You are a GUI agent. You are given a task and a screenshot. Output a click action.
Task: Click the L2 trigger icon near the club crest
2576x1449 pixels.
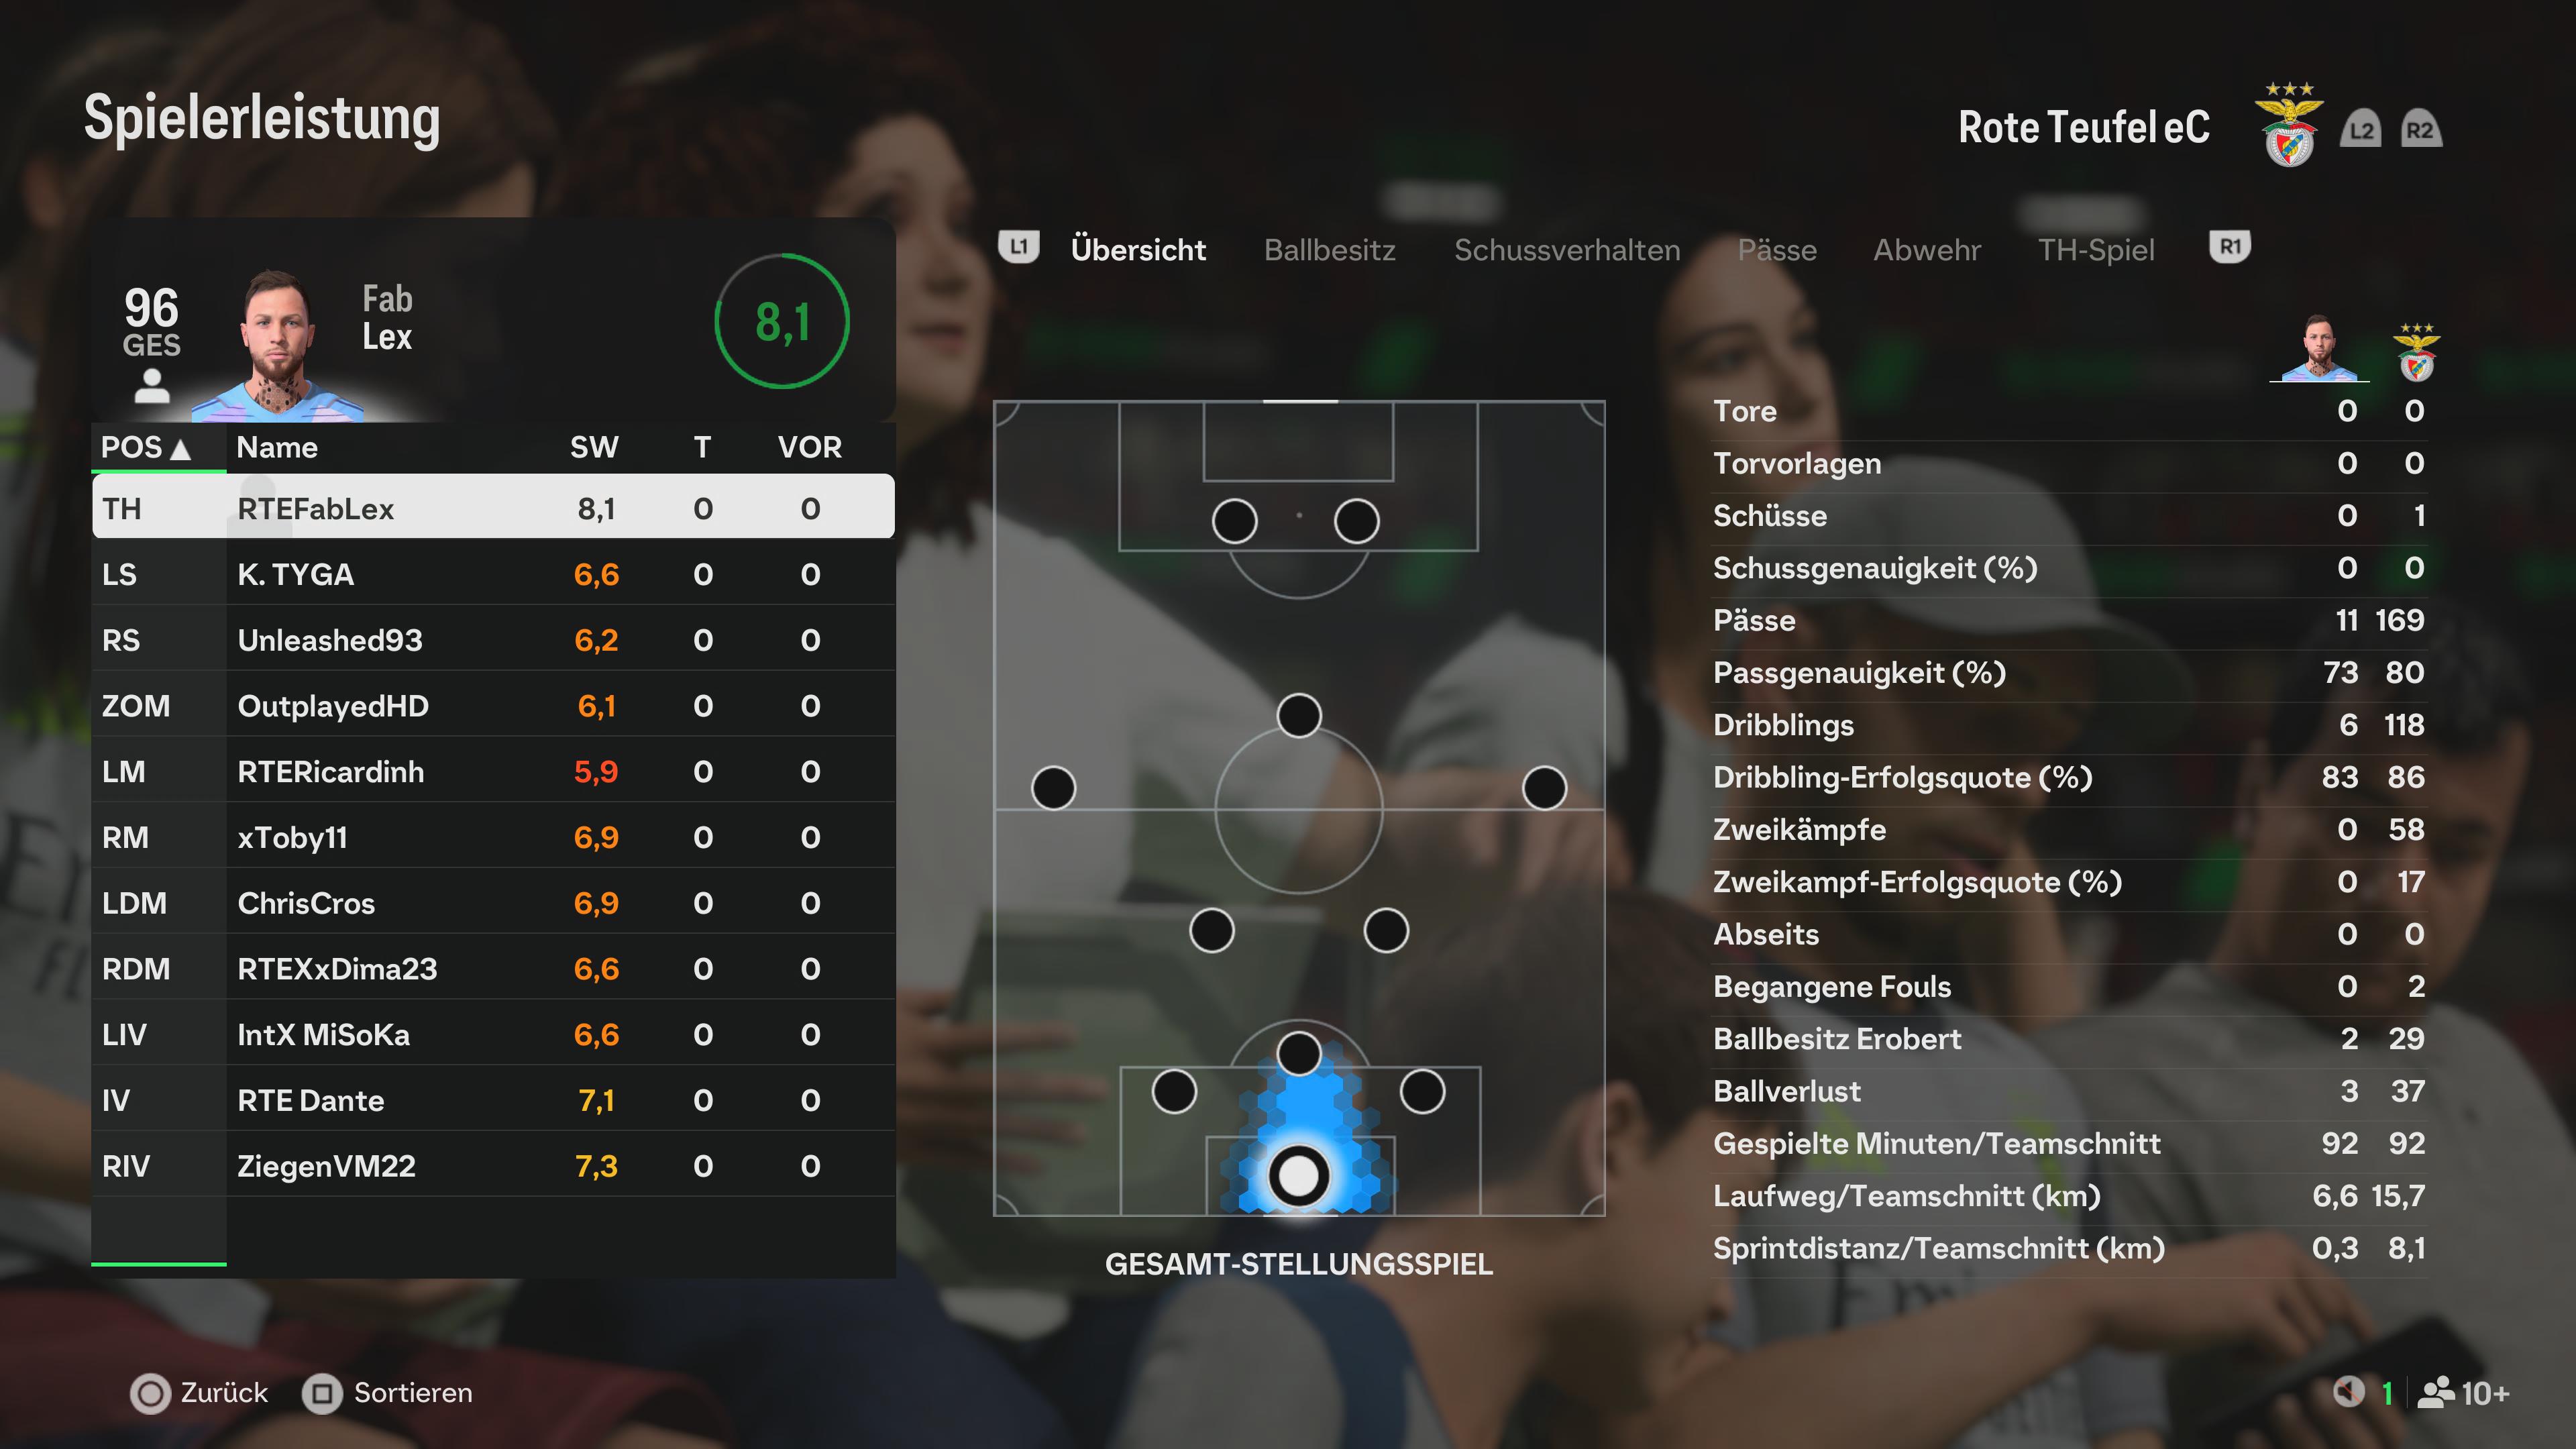2360,130
